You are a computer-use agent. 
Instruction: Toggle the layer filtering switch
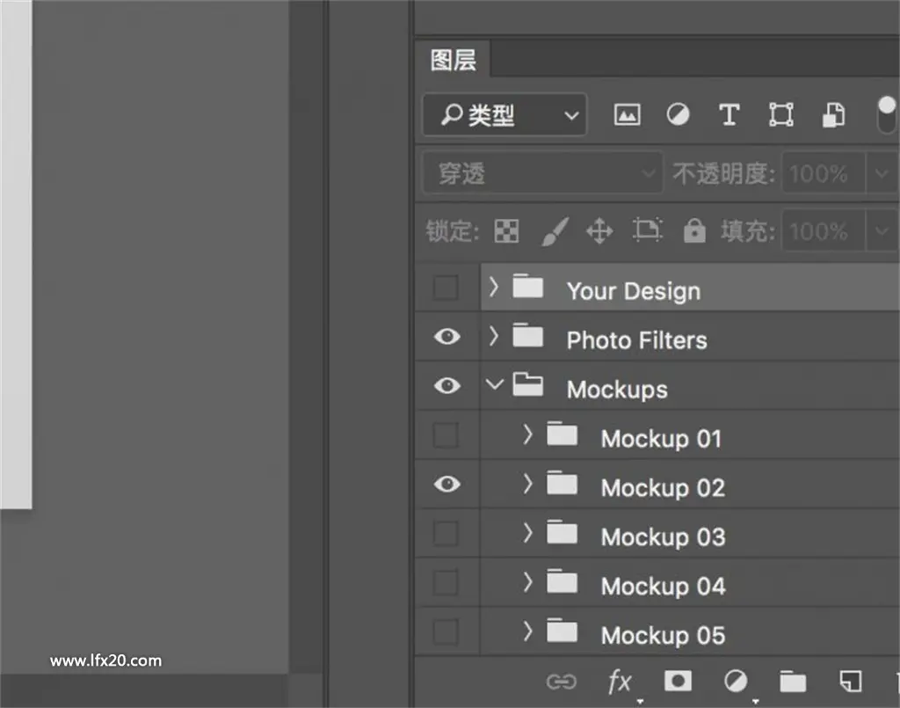tap(887, 114)
